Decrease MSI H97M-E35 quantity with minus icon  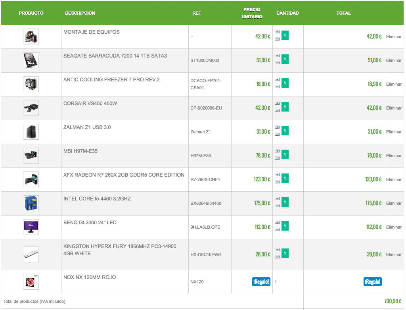pyautogui.click(x=277, y=158)
